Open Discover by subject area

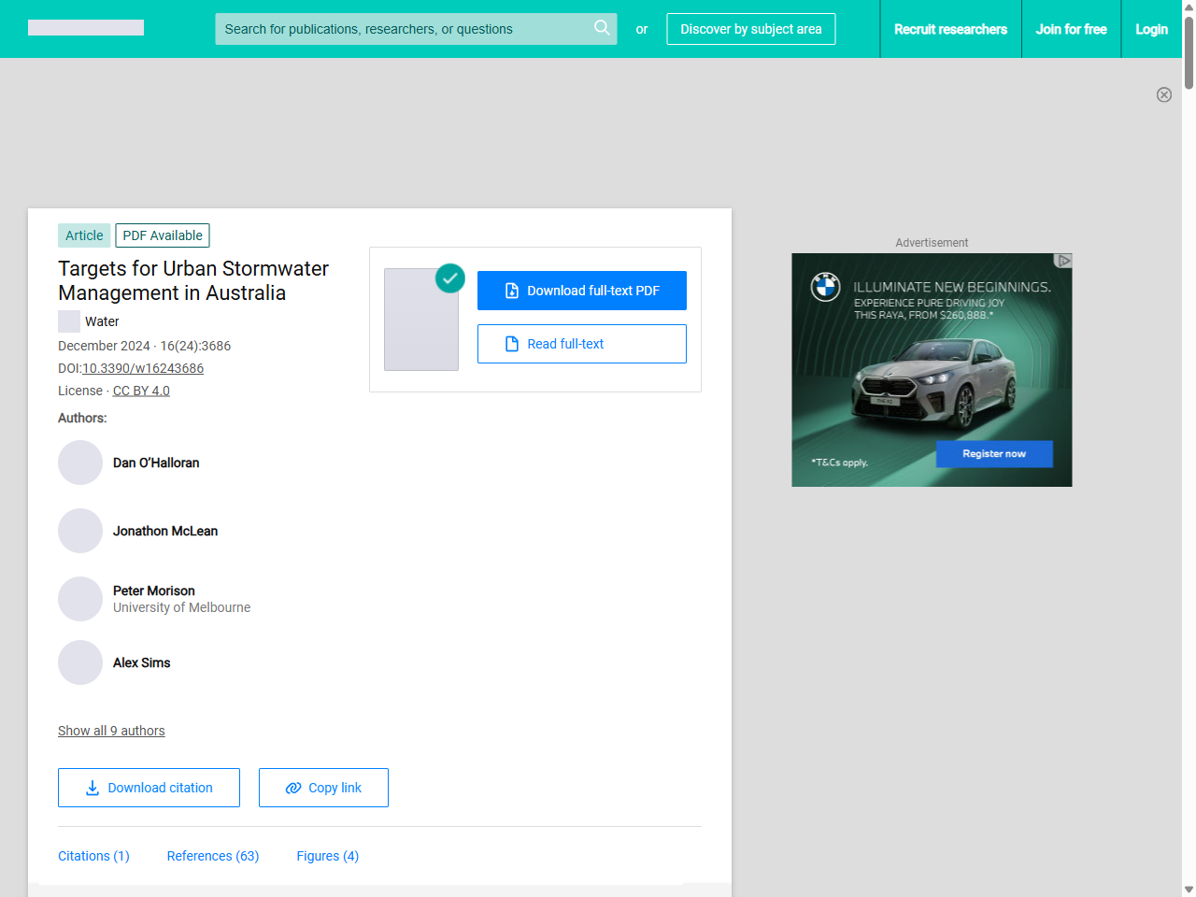click(x=750, y=29)
